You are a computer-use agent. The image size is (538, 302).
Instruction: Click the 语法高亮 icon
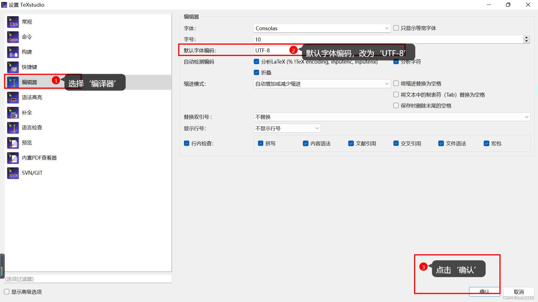[x=13, y=97]
